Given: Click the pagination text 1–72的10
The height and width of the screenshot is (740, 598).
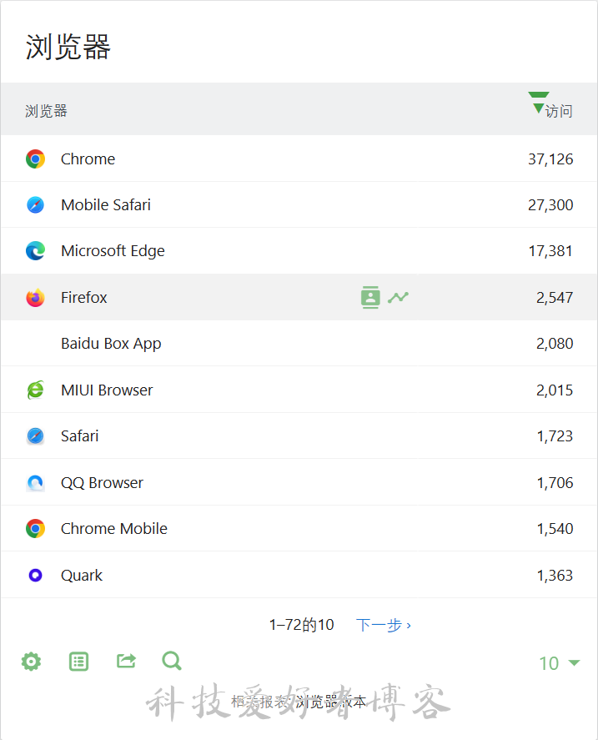Looking at the screenshot, I should 302,625.
